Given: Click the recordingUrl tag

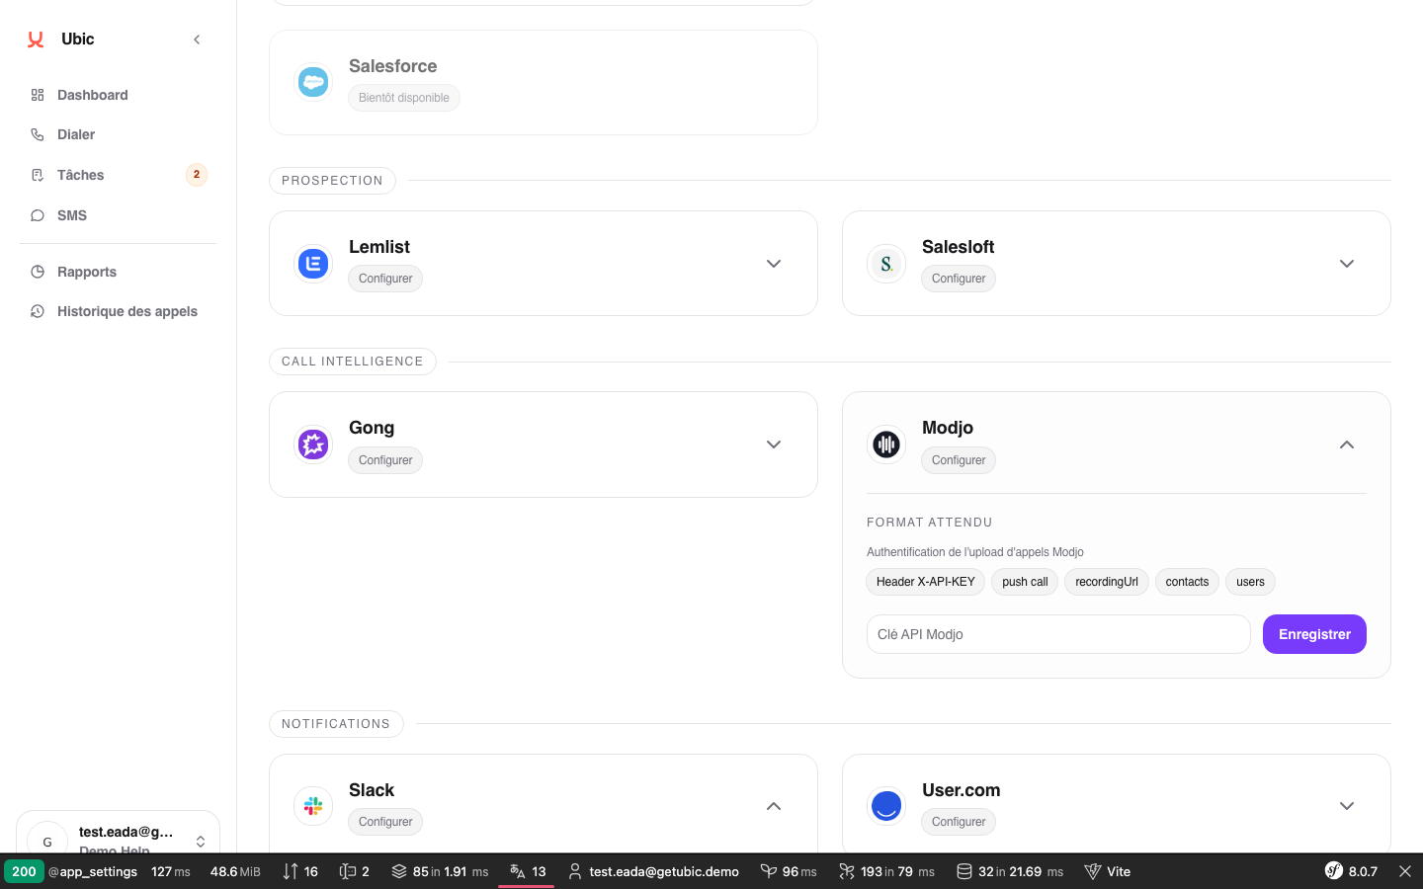Looking at the screenshot, I should (x=1107, y=582).
